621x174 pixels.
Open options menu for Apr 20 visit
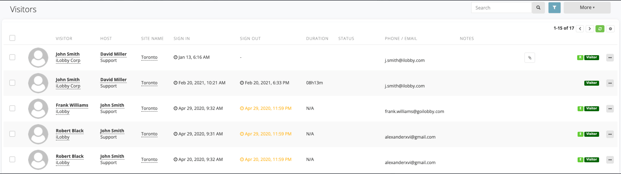(610, 160)
